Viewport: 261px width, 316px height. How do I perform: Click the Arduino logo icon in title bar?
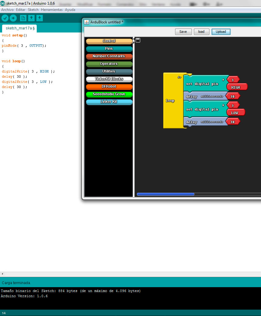pyautogui.click(x=2, y=3)
